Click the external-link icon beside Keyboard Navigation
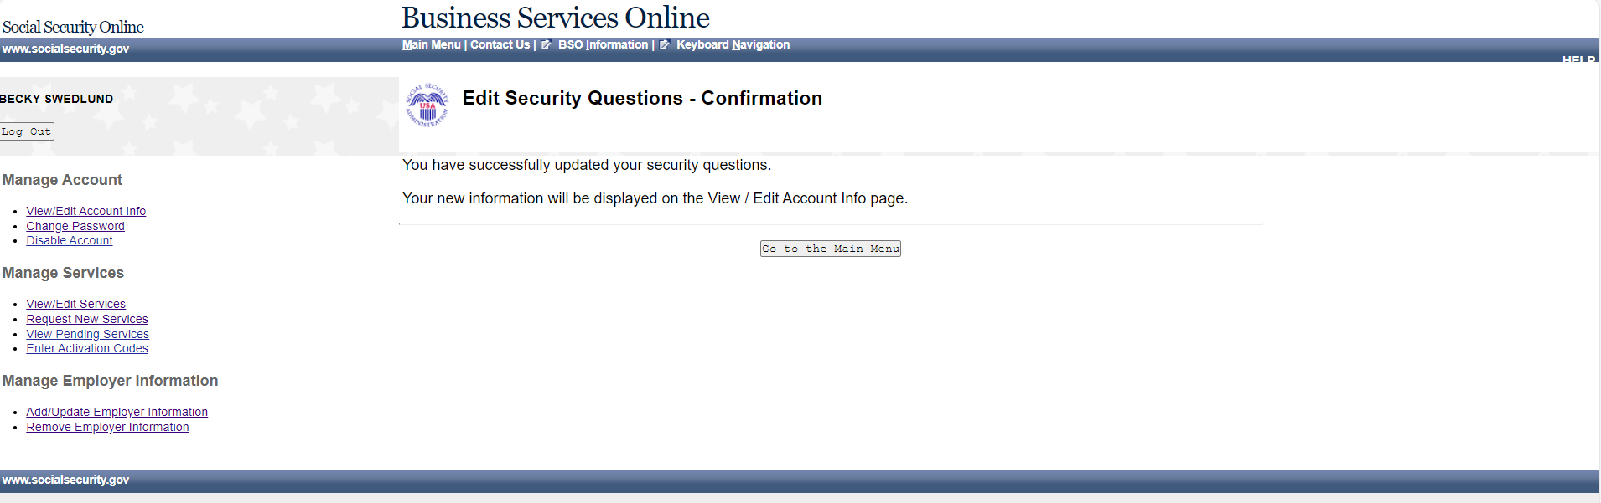The image size is (1601, 503). pyautogui.click(x=665, y=45)
